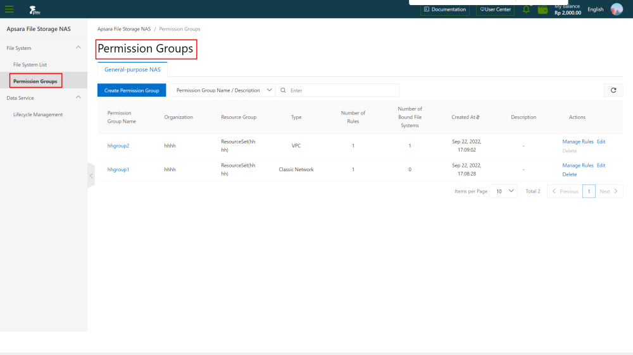Image resolution: width=633 pixels, height=355 pixels.
Task: Collapse the Data Service section
Action: point(78,98)
